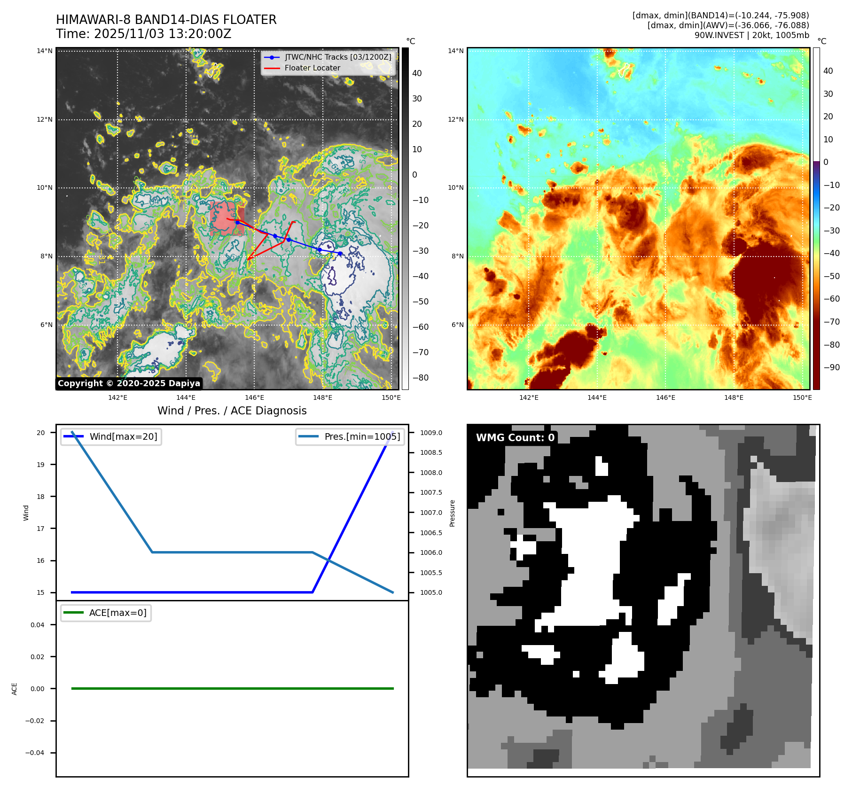Click the flat green ACE line
852x794 pixels.
[x=232, y=688]
